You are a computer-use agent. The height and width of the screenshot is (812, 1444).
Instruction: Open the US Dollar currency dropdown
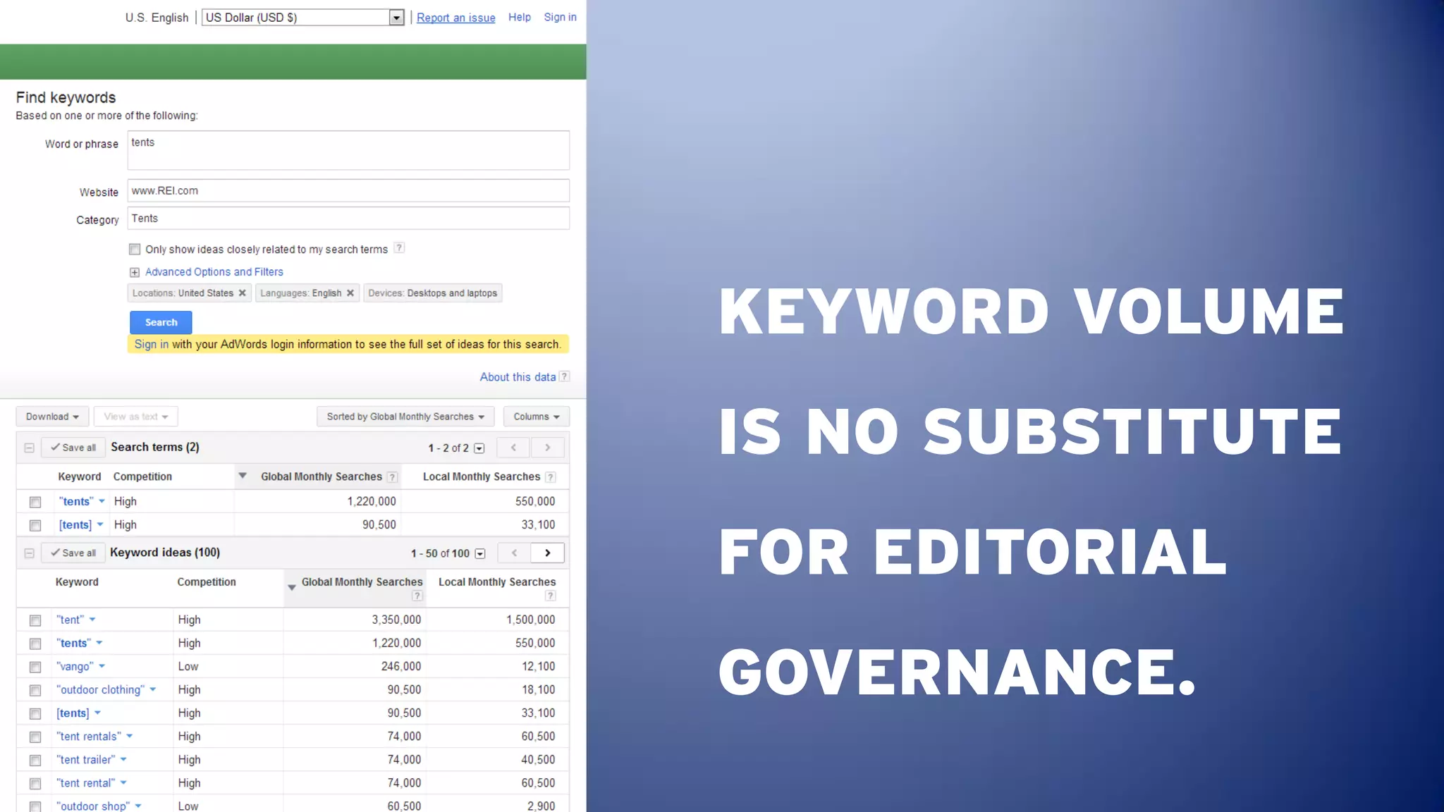tap(302, 18)
